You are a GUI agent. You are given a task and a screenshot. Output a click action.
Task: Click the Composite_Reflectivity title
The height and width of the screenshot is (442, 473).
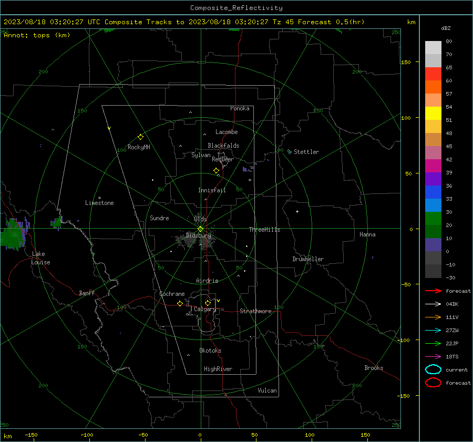coord(236,8)
